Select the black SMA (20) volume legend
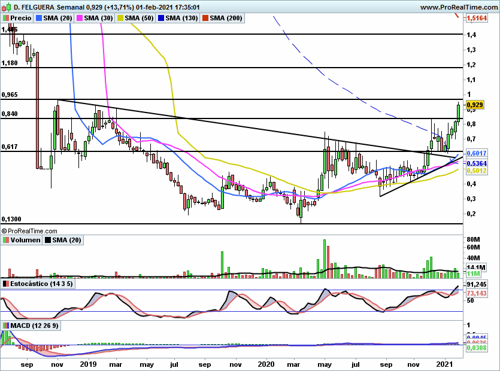The image size is (500, 371). click(63, 240)
